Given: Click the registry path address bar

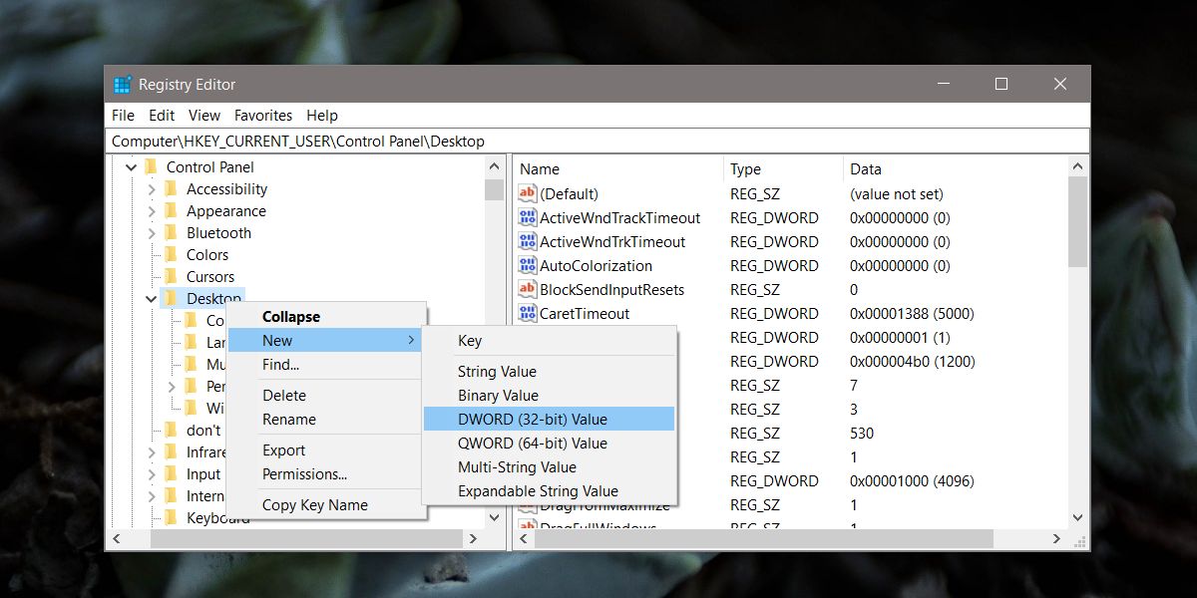Looking at the screenshot, I should click(598, 141).
